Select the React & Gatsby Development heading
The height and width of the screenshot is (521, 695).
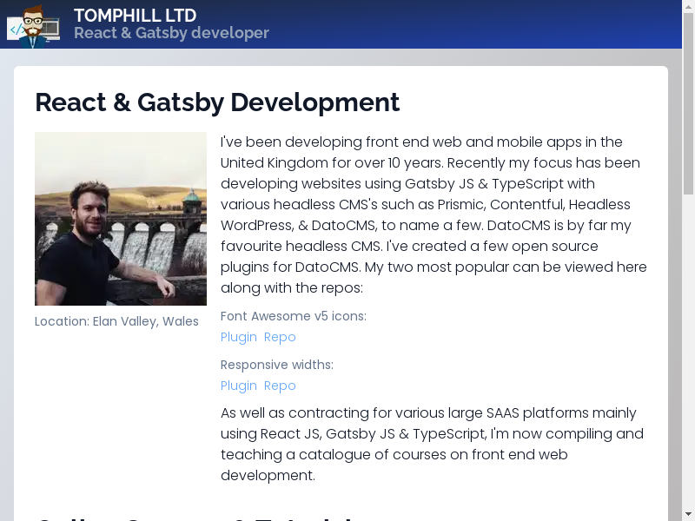pyautogui.click(x=217, y=102)
